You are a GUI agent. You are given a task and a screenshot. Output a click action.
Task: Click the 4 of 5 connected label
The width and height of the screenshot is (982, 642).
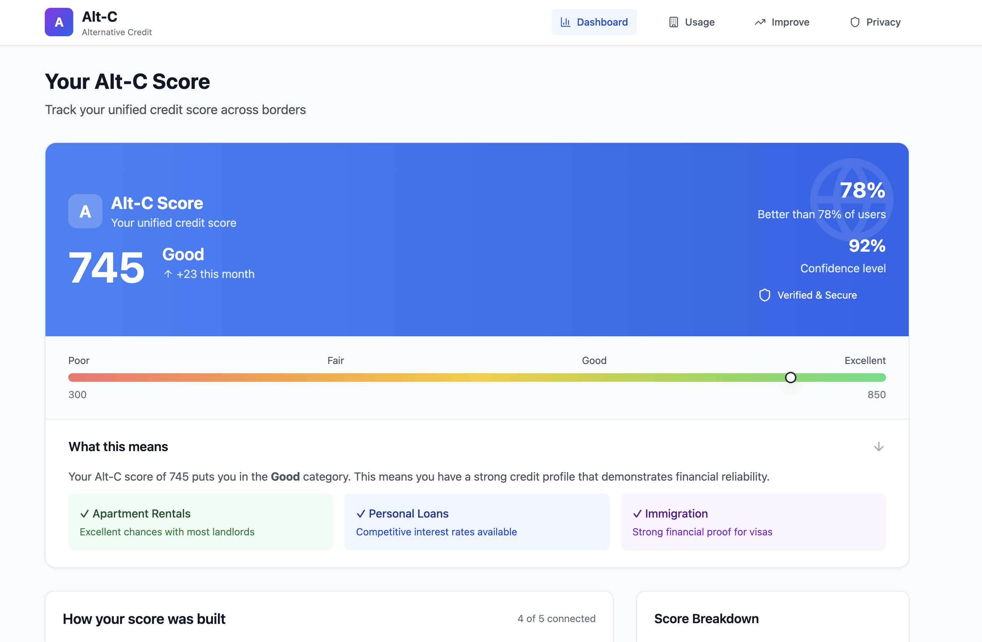click(556, 619)
